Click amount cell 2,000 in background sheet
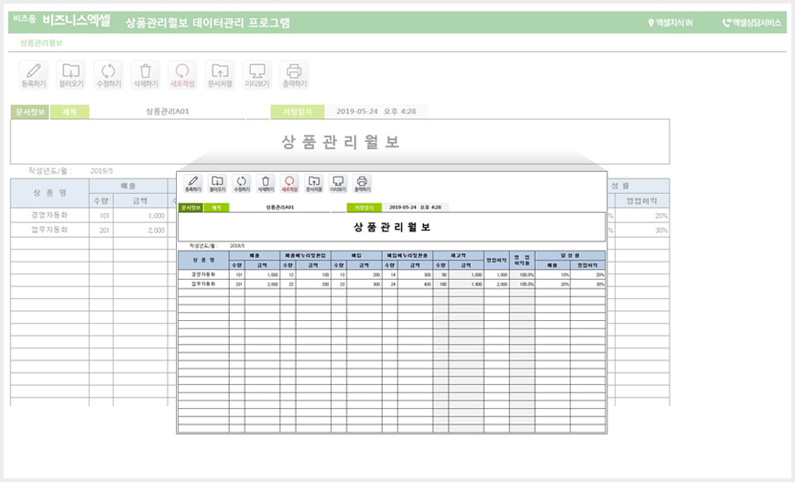This screenshot has width=795, height=482. click(x=140, y=230)
